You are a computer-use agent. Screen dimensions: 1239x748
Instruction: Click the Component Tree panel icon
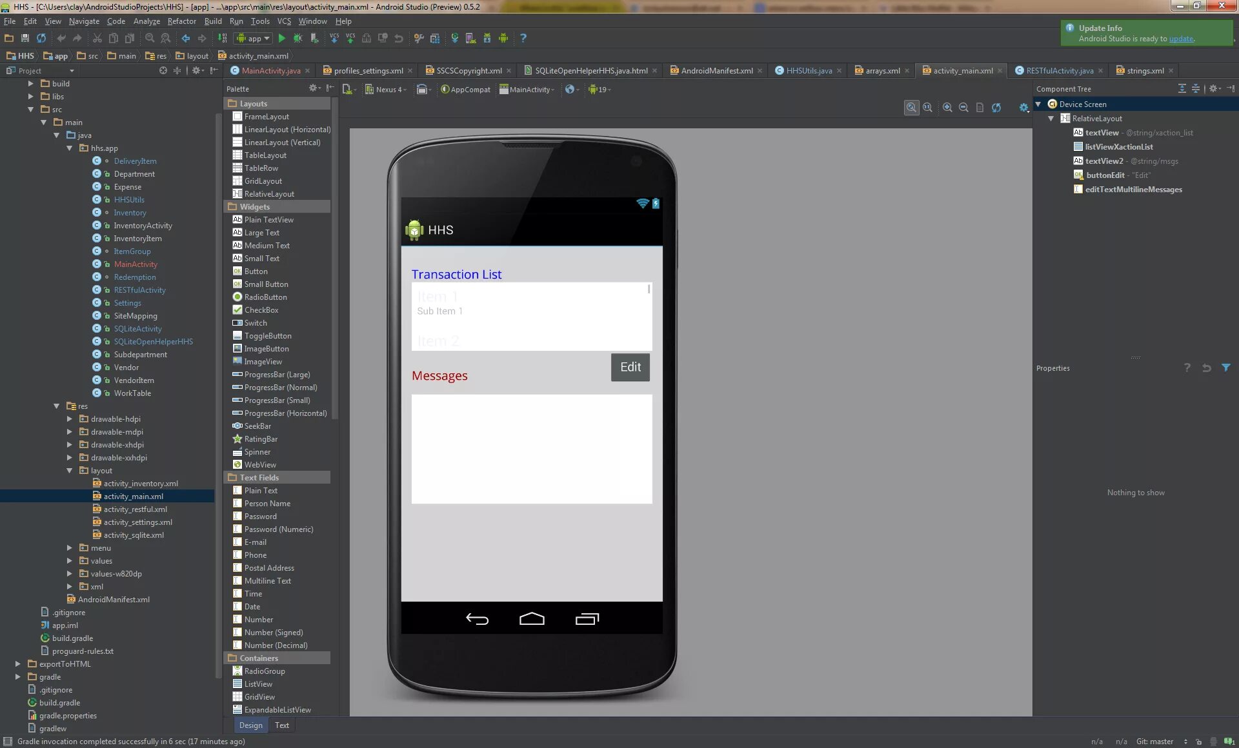coord(1229,88)
